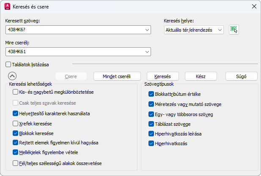Toggle the Táblázat szövege checkbox
The image size is (261, 176).
tap(151, 124)
